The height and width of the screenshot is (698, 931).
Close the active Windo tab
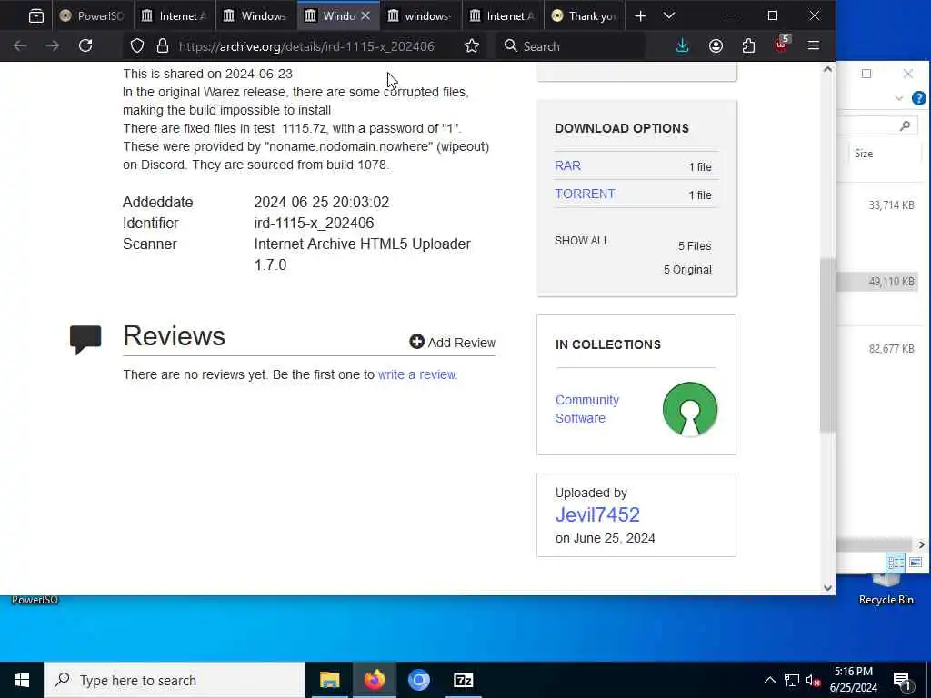pyautogui.click(x=365, y=16)
